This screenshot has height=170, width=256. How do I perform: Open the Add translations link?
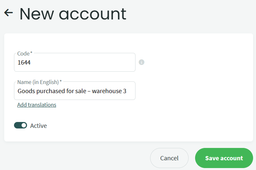pos(36,105)
